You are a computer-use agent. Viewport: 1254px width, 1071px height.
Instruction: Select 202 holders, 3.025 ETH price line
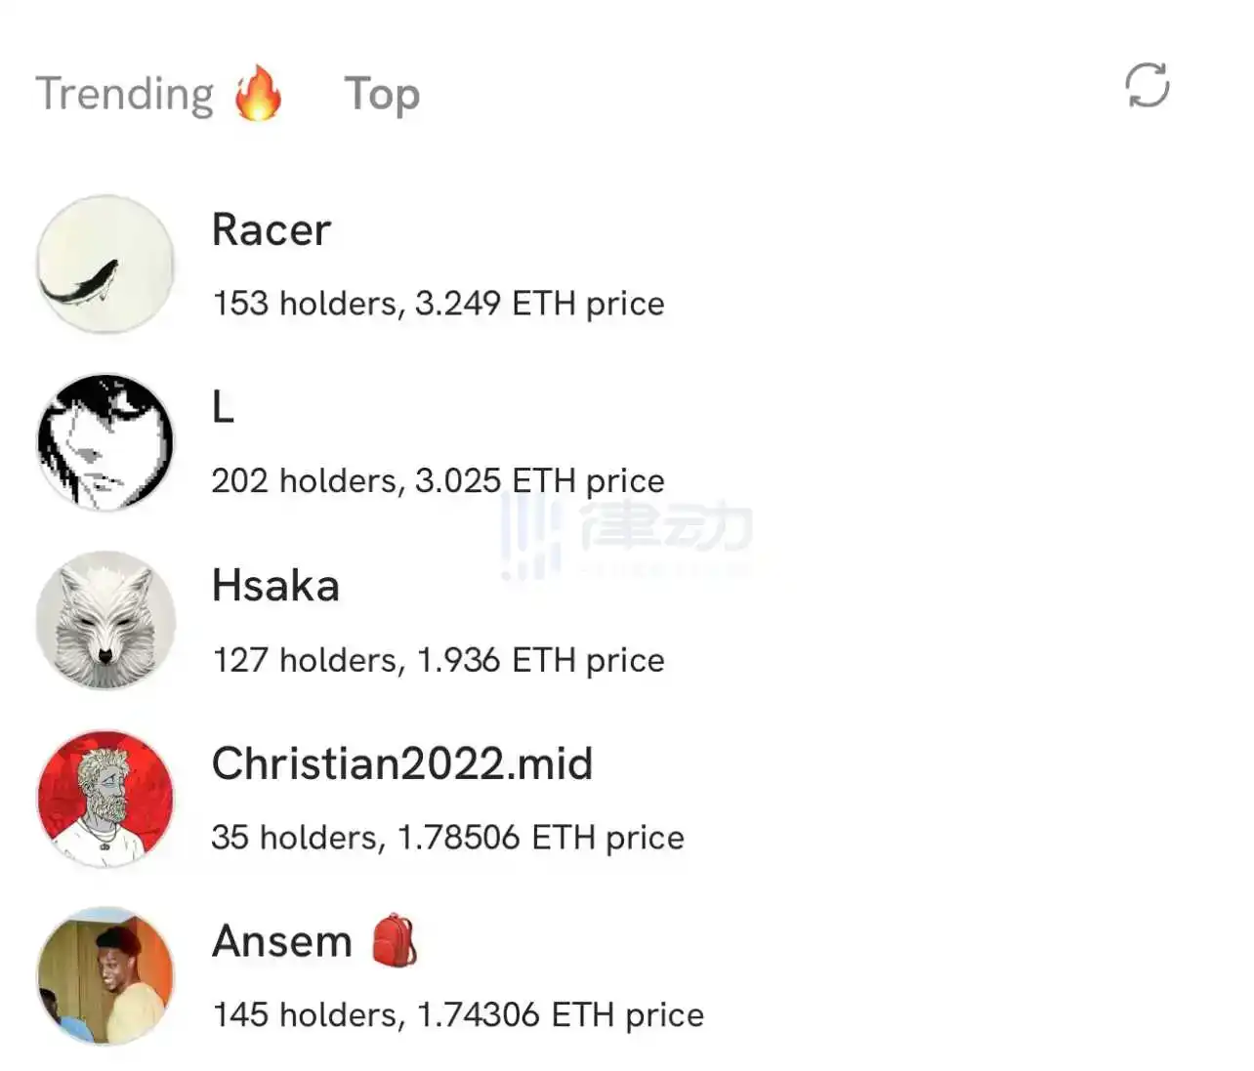point(439,481)
